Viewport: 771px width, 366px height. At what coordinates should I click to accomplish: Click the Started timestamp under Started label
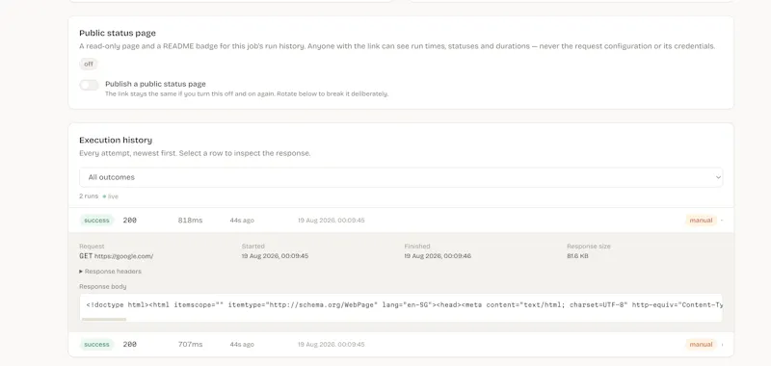tap(275, 256)
